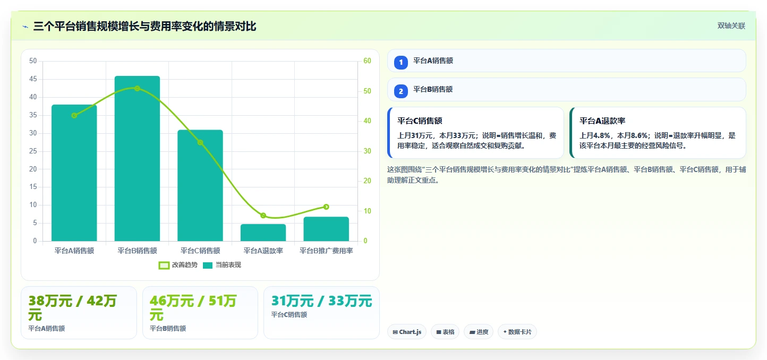767x360 pixels.
Task: Click the number 1 badge for 平台A销售额
Action: point(401,62)
